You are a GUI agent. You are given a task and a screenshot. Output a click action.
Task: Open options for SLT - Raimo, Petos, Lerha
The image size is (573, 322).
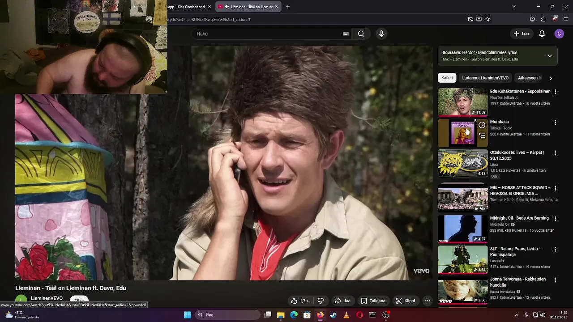coord(556,249)
